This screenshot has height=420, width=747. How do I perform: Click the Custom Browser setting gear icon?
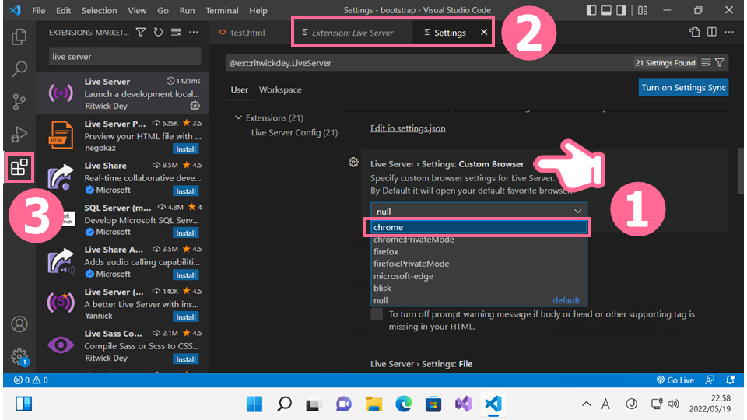[x=353, y=163]
